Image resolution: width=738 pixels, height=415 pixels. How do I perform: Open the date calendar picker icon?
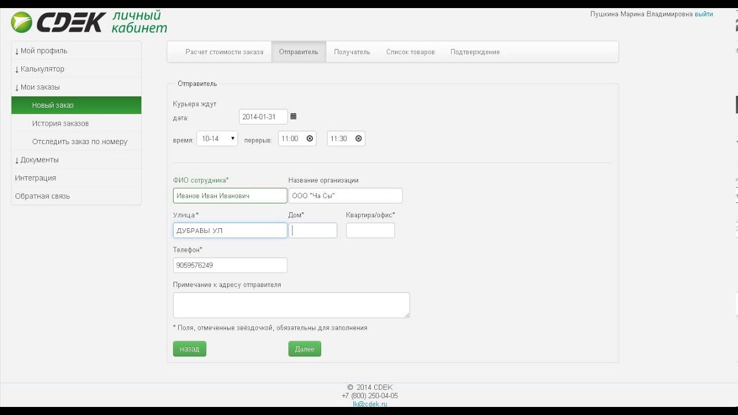pyautogui.click(x=293, y=116)
